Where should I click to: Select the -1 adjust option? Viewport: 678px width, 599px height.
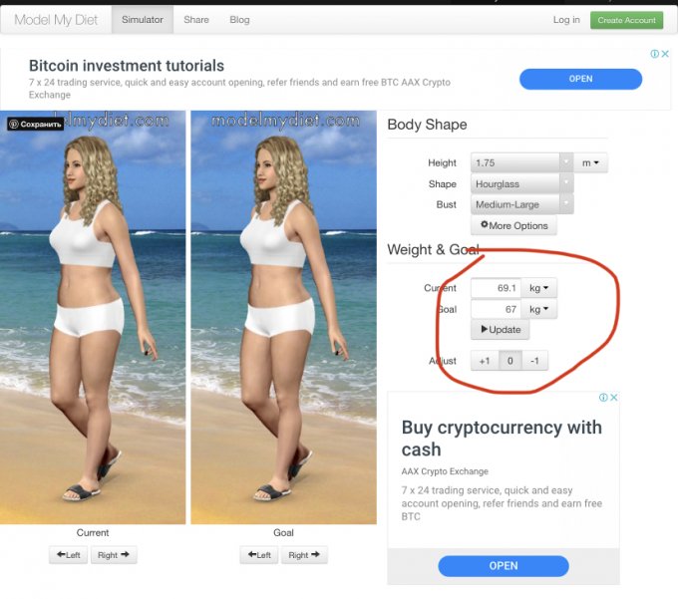coord(534,361)
